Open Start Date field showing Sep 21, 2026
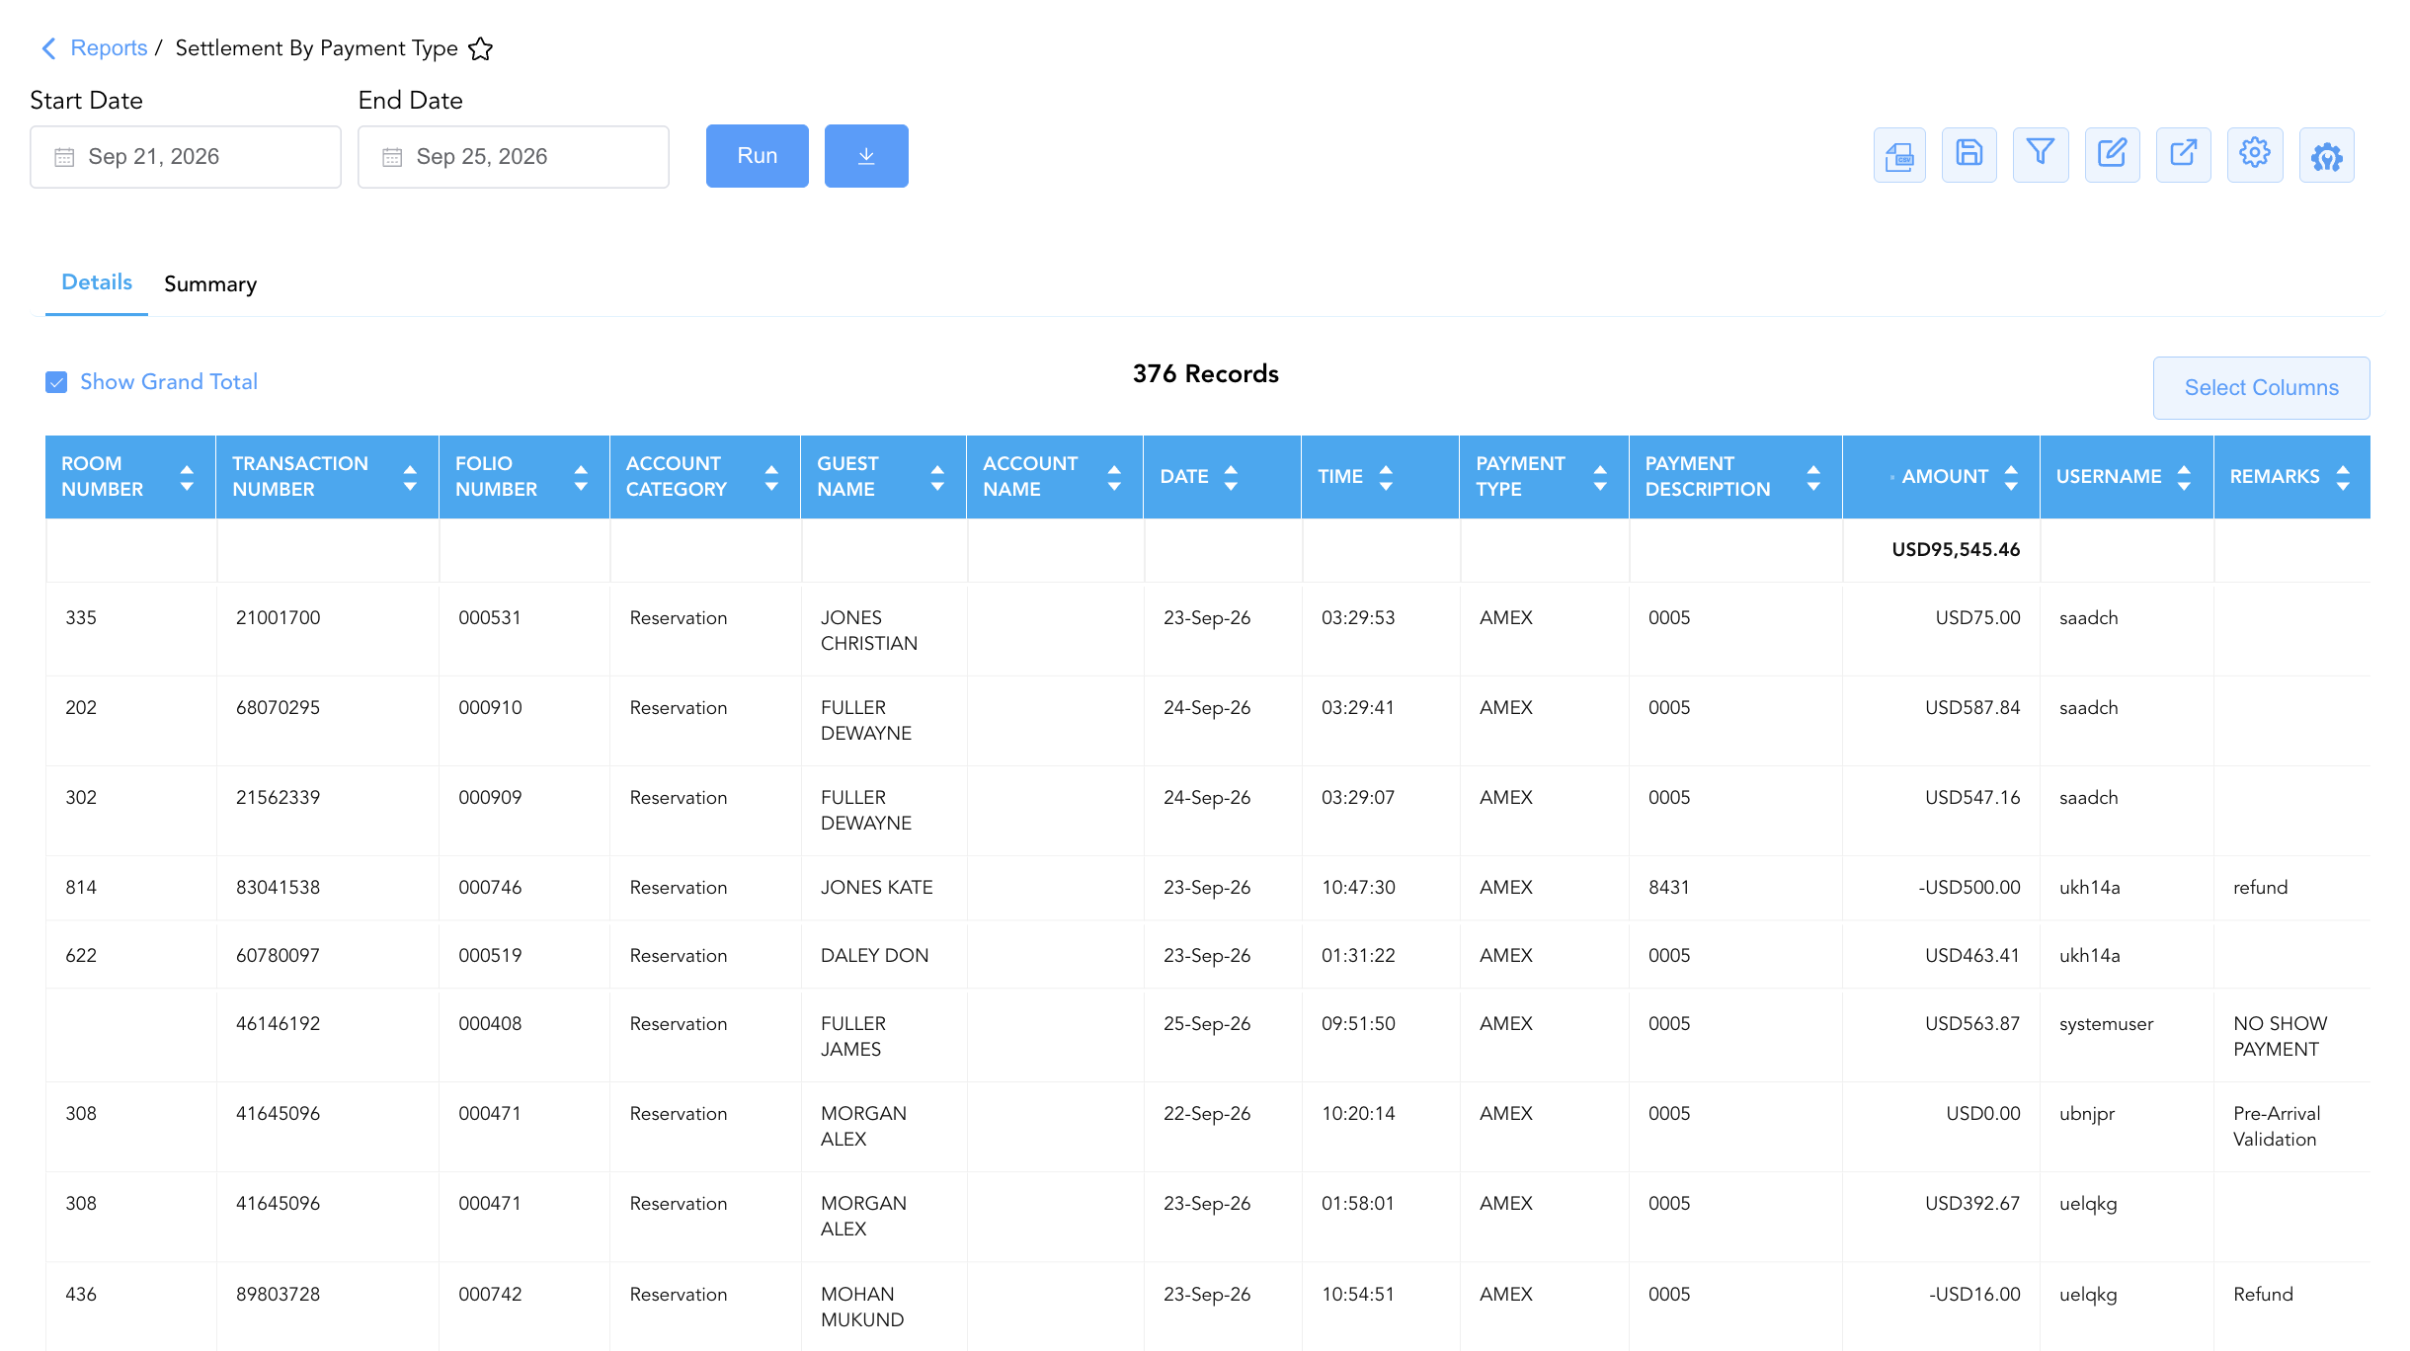 point(186,157)
